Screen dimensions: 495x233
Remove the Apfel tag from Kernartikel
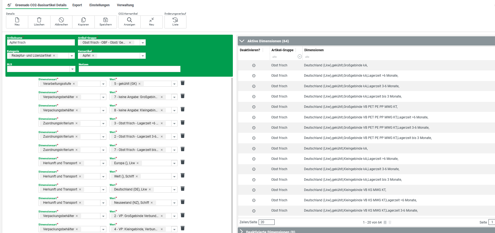click(x=93, y=56)
